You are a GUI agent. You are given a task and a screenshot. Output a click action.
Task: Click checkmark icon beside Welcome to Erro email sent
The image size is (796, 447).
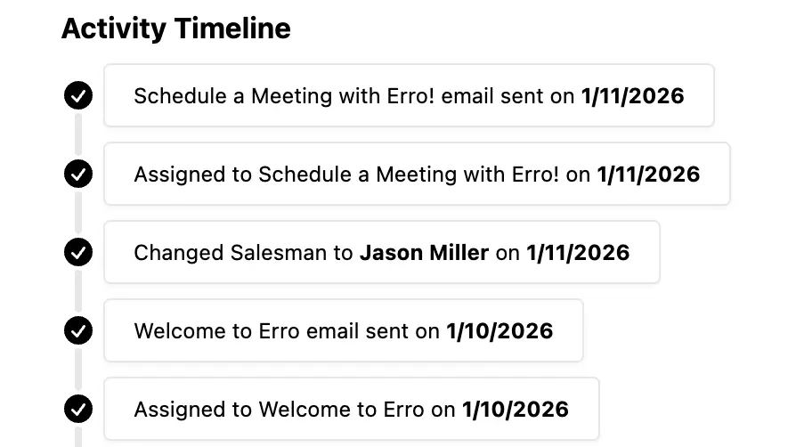click(78, 330)
